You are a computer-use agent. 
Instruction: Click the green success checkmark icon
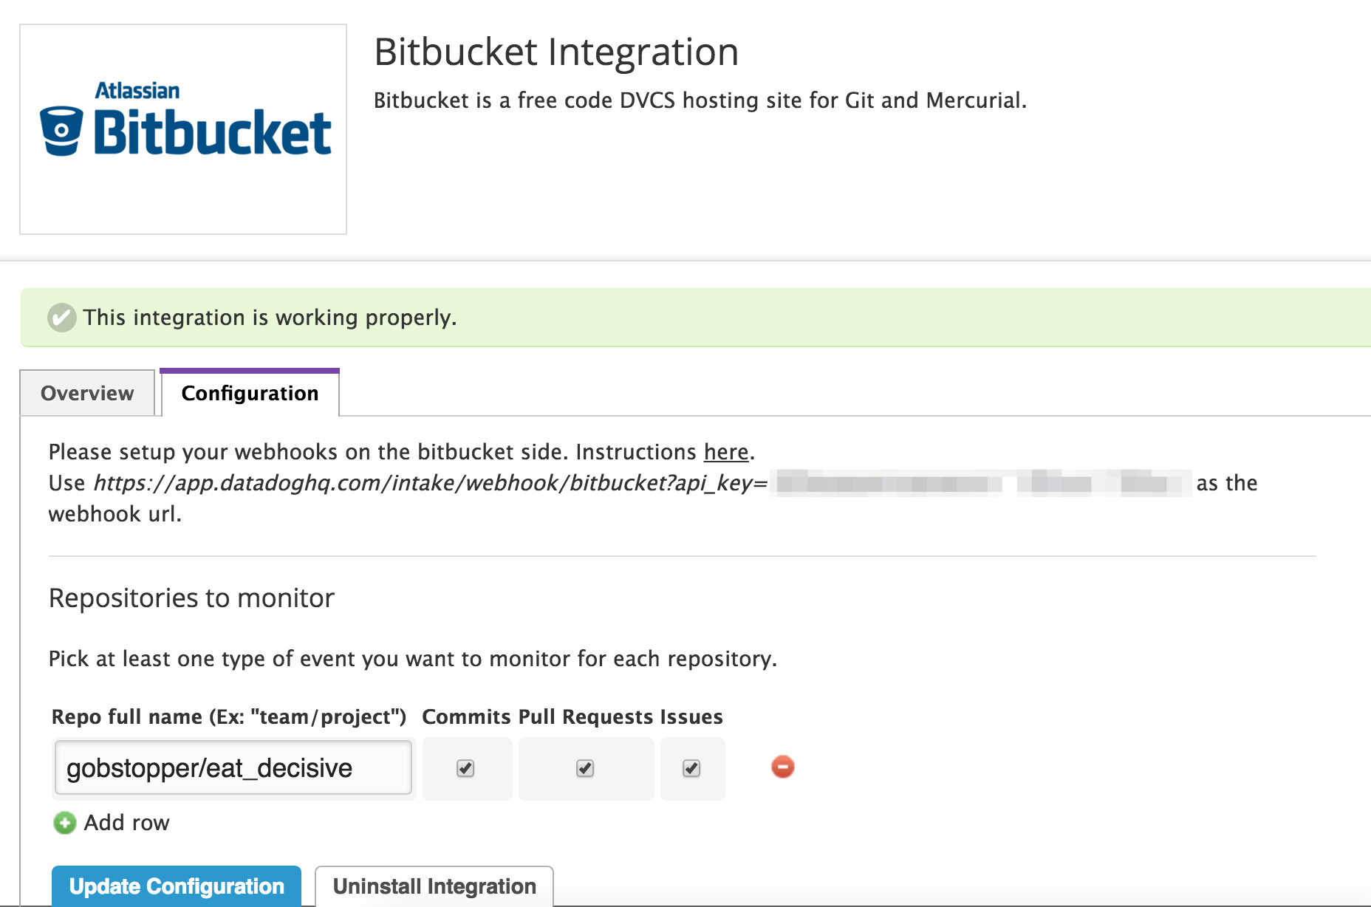[x=61, y=318]
